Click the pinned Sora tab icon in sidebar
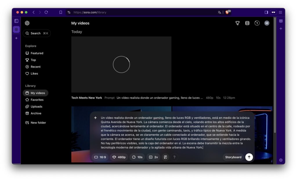 17,30
